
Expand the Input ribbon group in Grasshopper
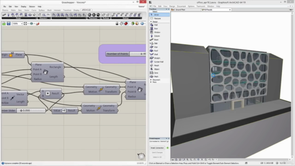[x=85, y=18]
